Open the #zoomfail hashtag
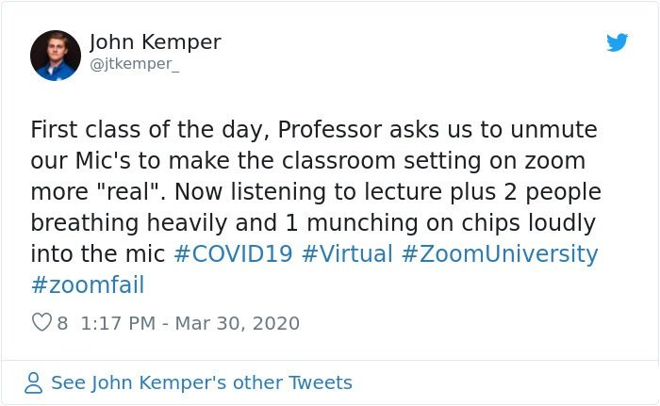 [x=88, y=284]
